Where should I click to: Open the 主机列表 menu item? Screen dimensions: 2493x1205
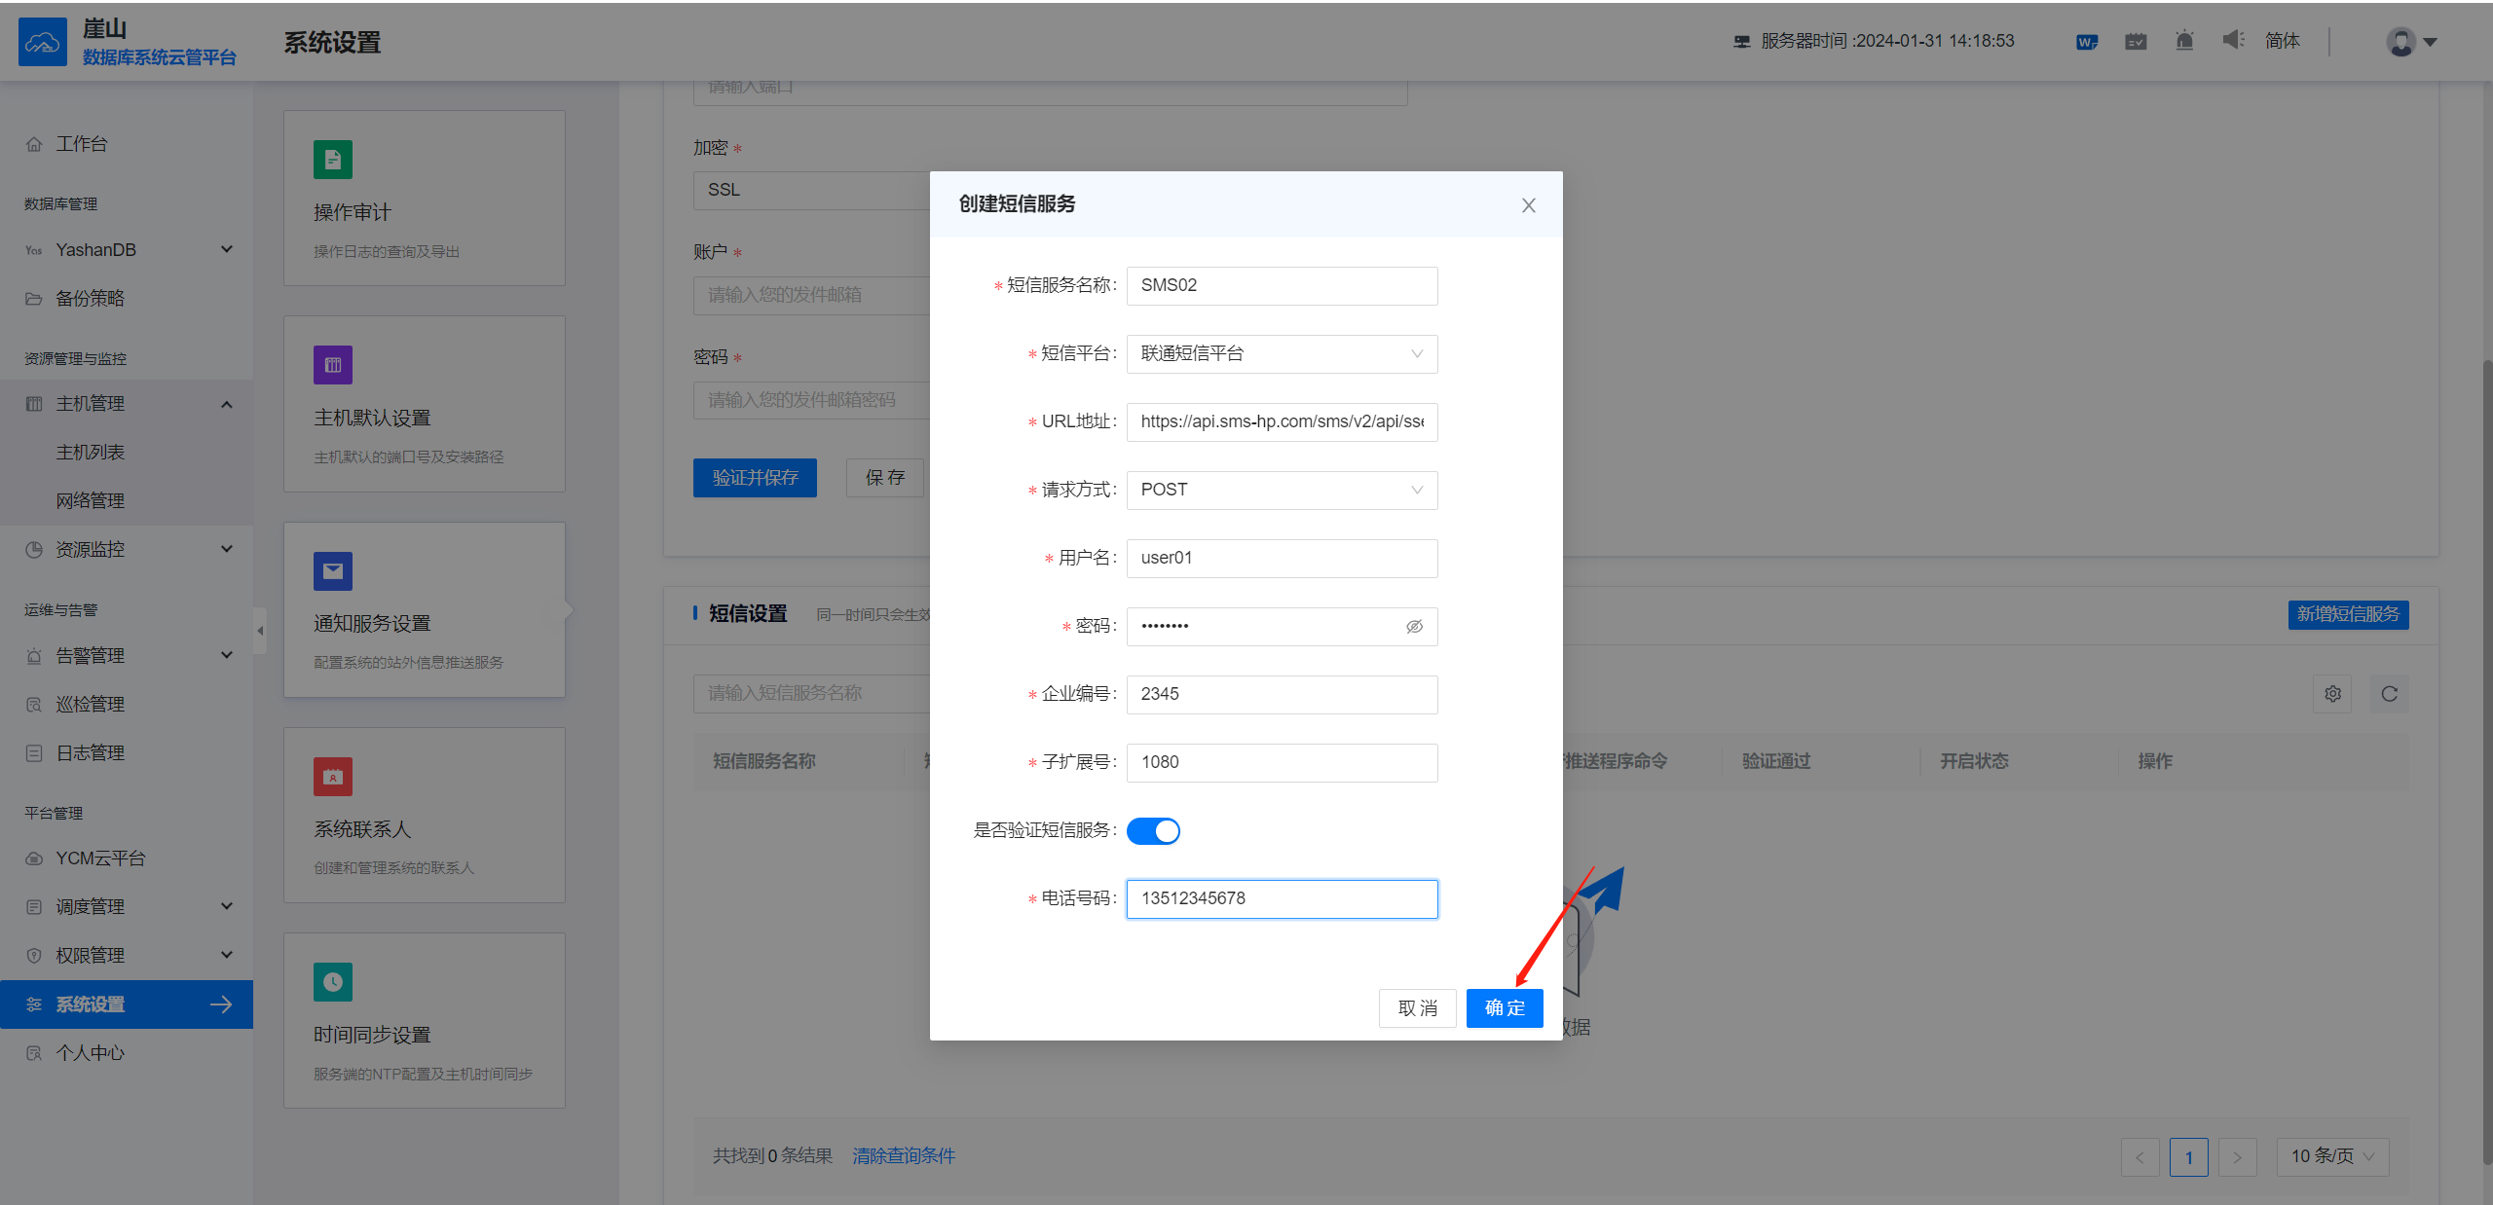tap(91, 453)
